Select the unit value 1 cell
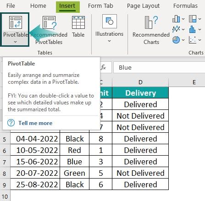 click(x=101, y=150)
